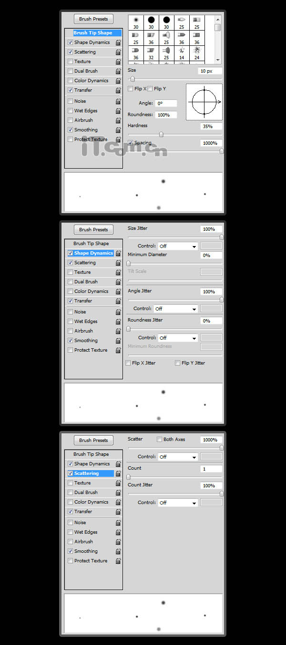Check Texture checkbox in Scattering panel
This screenshot has width=286, height=645.
[71, 483]
